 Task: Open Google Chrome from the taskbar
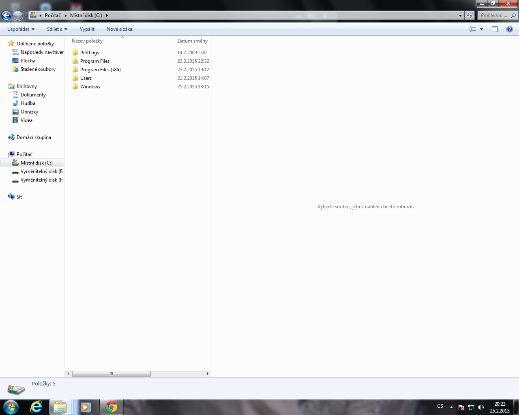point(111,407)
